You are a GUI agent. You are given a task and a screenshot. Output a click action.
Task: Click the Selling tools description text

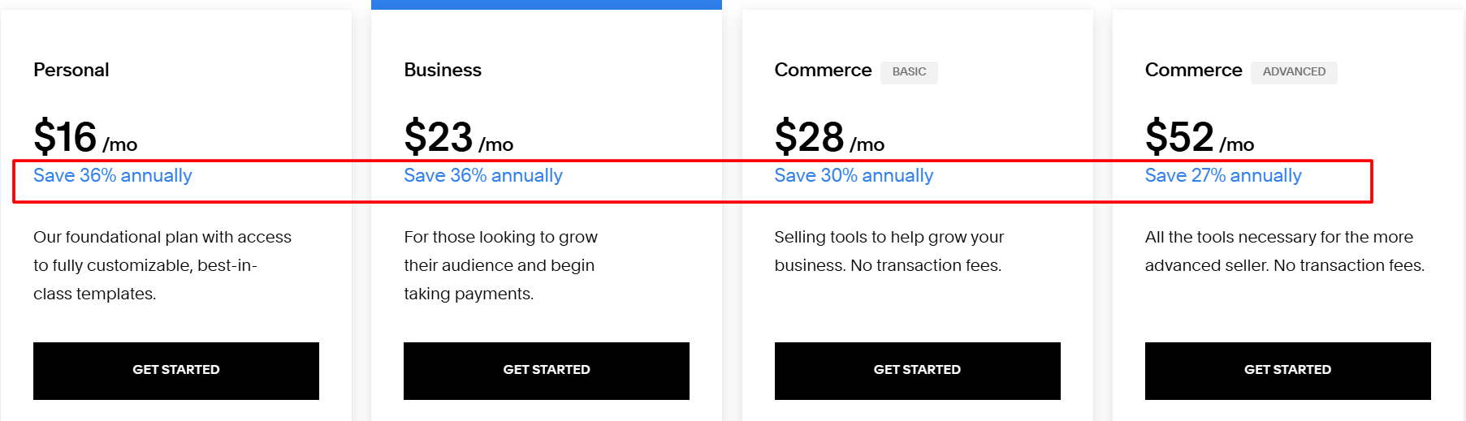click(889, 251)
